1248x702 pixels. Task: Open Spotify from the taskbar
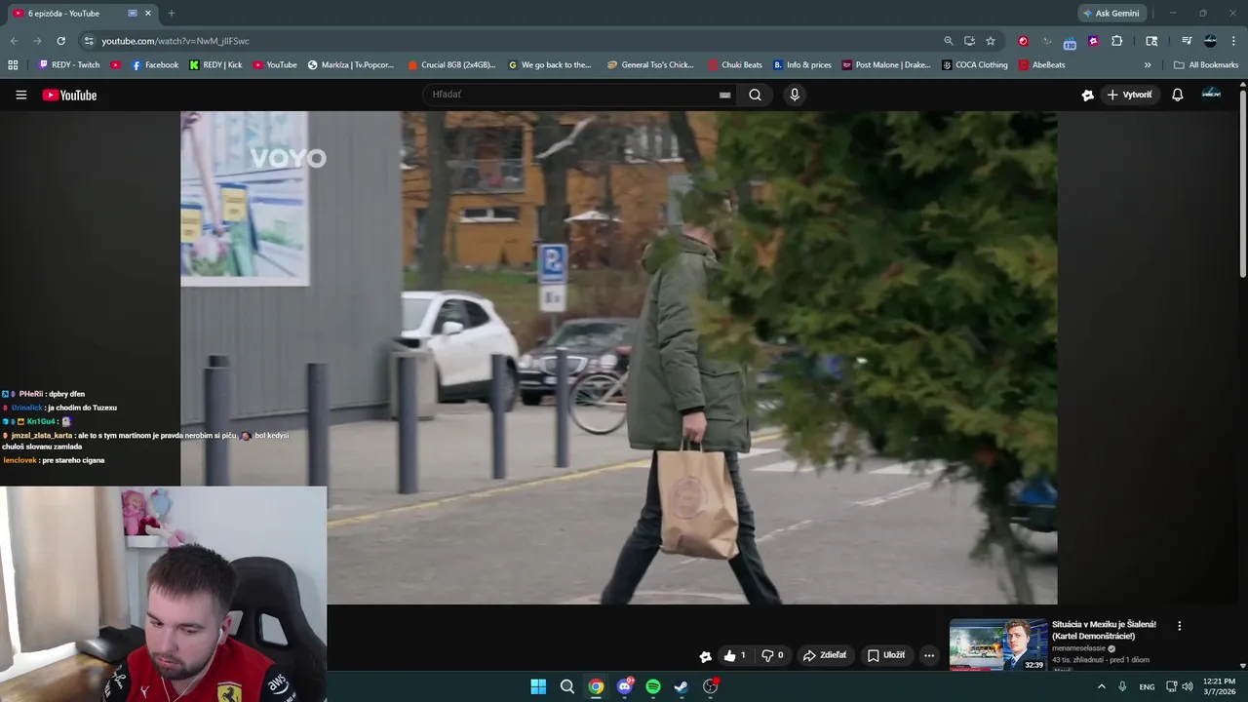point(653,686)
